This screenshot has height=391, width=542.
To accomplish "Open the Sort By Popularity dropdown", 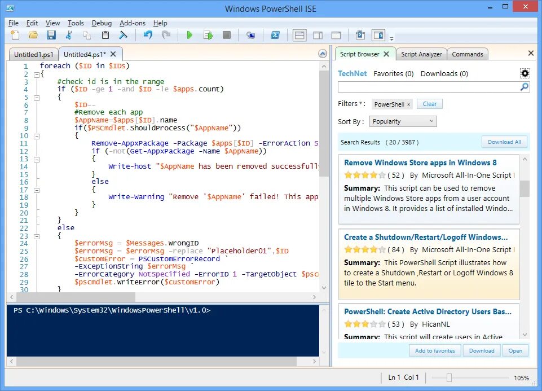I will coord(403,121).
